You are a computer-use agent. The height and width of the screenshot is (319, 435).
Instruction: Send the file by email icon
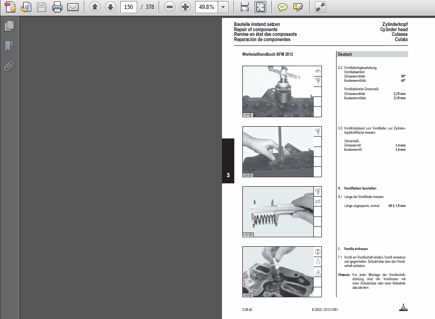tap(73, 7)
